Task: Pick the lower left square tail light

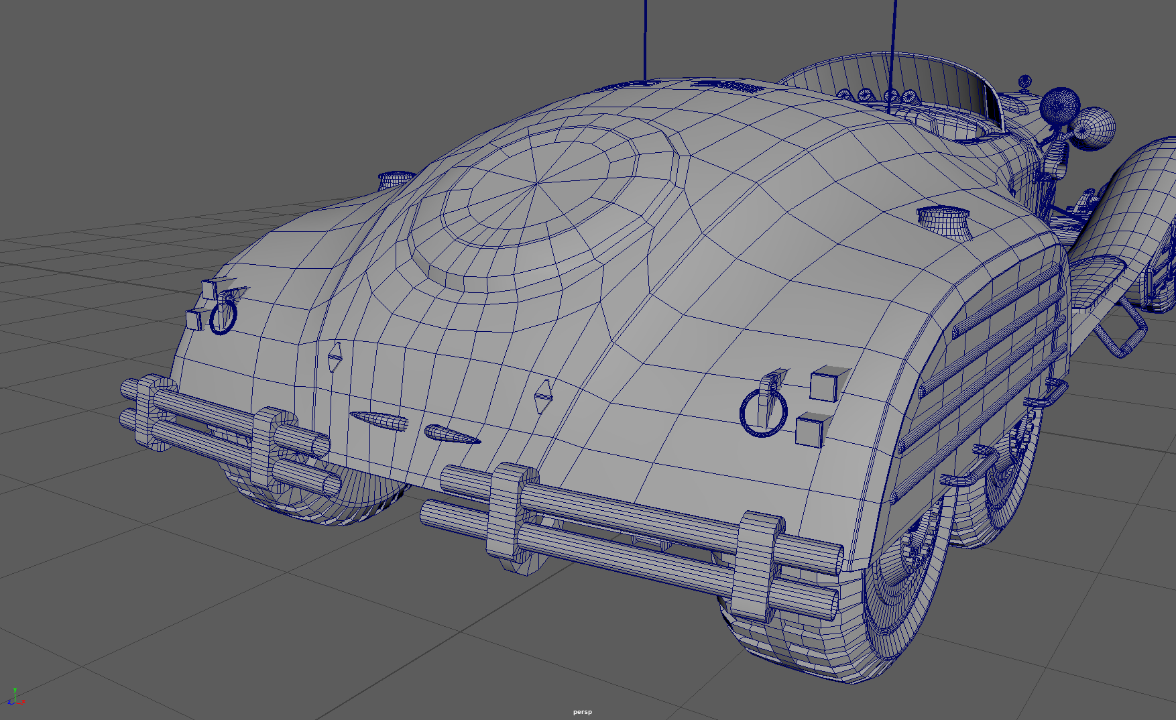Action: (x=195, y=319)
